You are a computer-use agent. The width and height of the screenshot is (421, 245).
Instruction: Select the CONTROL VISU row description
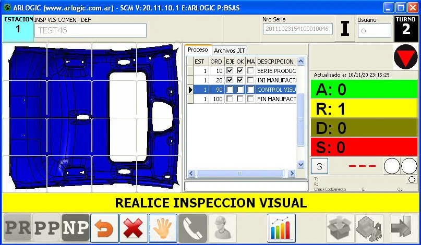tap(276, 90)
